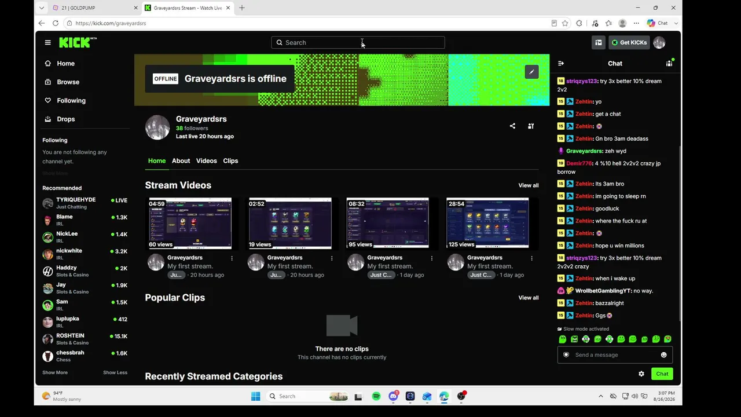Expand the browser tab list dropdown
The image size is (741, 417).
[x=42, y=8]
